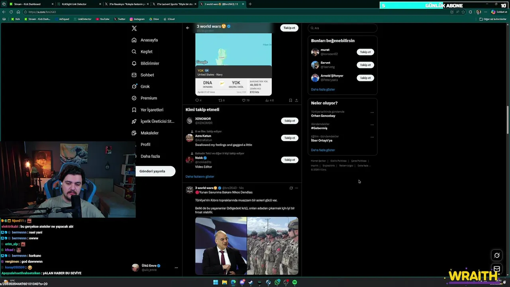The image size is (510, 287).
Task: Open Nikos Dendias photo in post
Action: click(x=221, y=246)
